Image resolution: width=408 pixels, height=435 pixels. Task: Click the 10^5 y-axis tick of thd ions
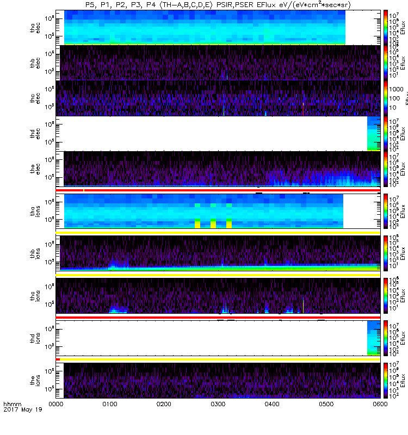(x=49, y=346)
